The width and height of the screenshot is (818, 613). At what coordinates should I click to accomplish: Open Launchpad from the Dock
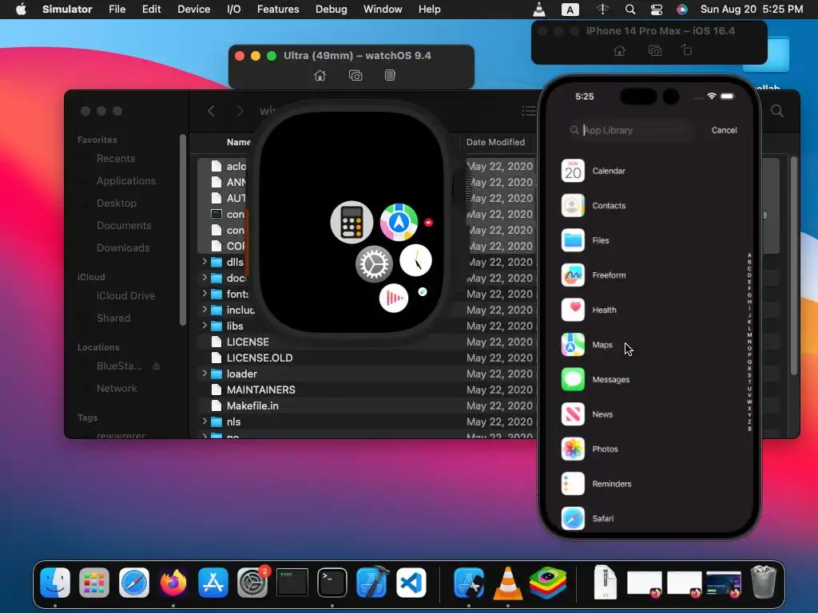pos(94,582)
